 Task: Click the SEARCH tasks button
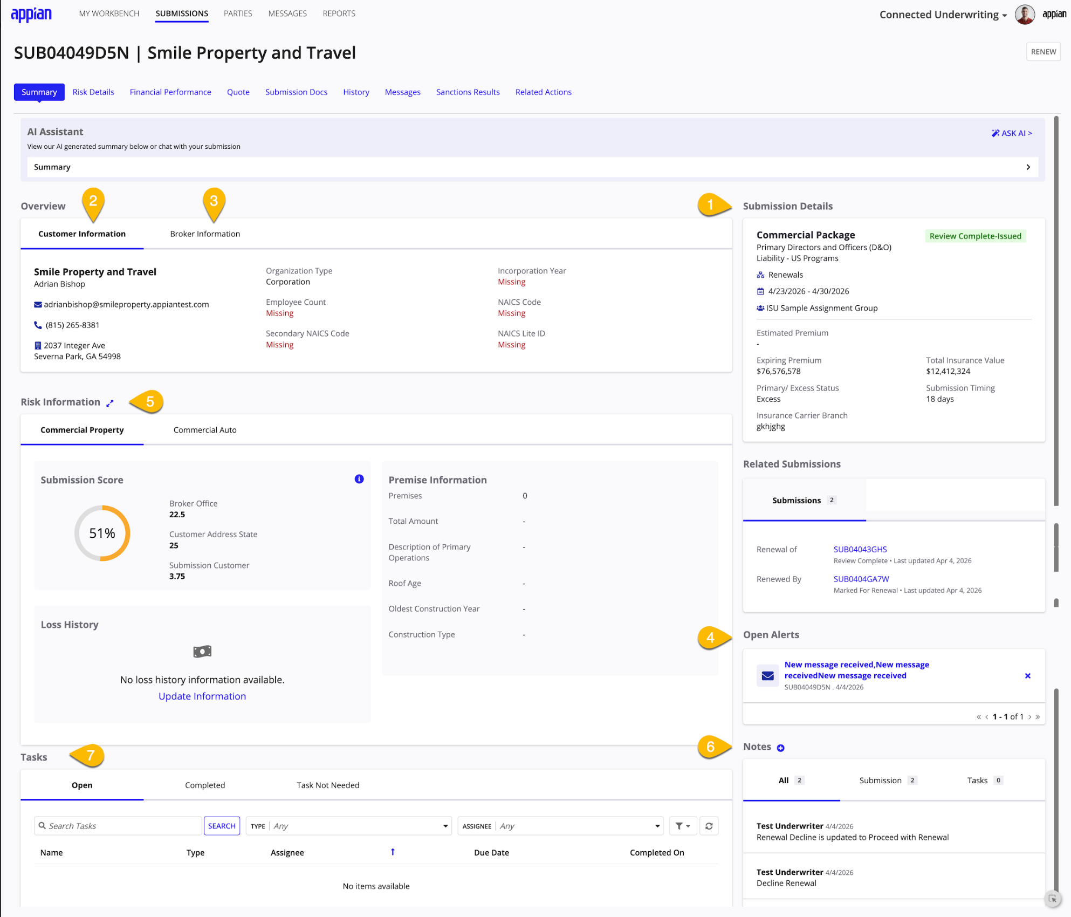point(222,826)
